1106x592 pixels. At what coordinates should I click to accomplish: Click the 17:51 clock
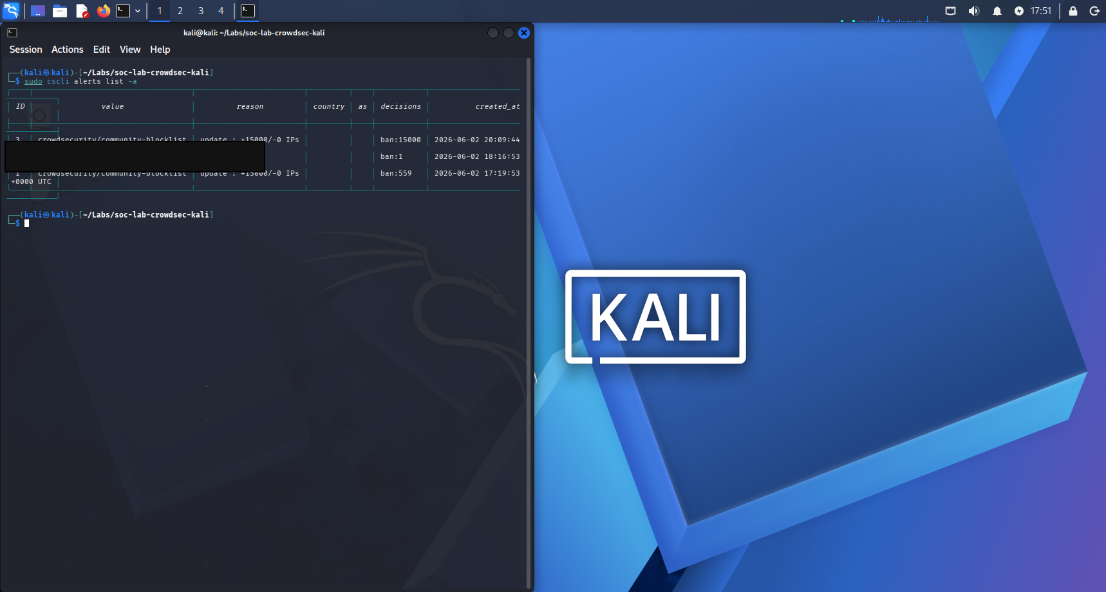(x=1041, y=11)
